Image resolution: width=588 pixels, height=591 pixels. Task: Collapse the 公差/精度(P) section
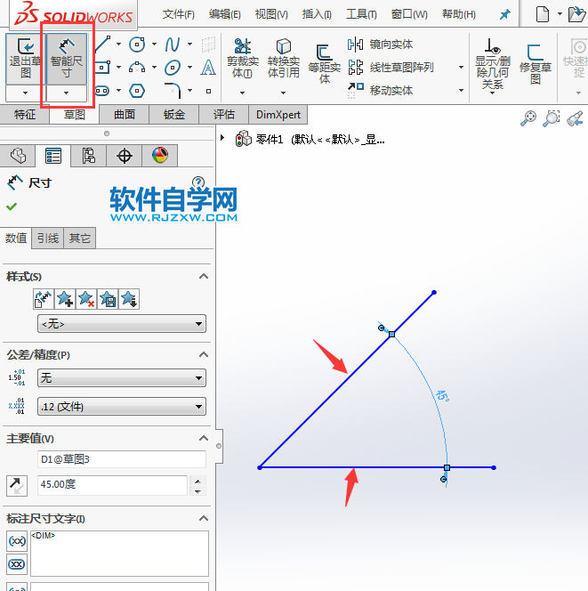[x=204, y=354]
